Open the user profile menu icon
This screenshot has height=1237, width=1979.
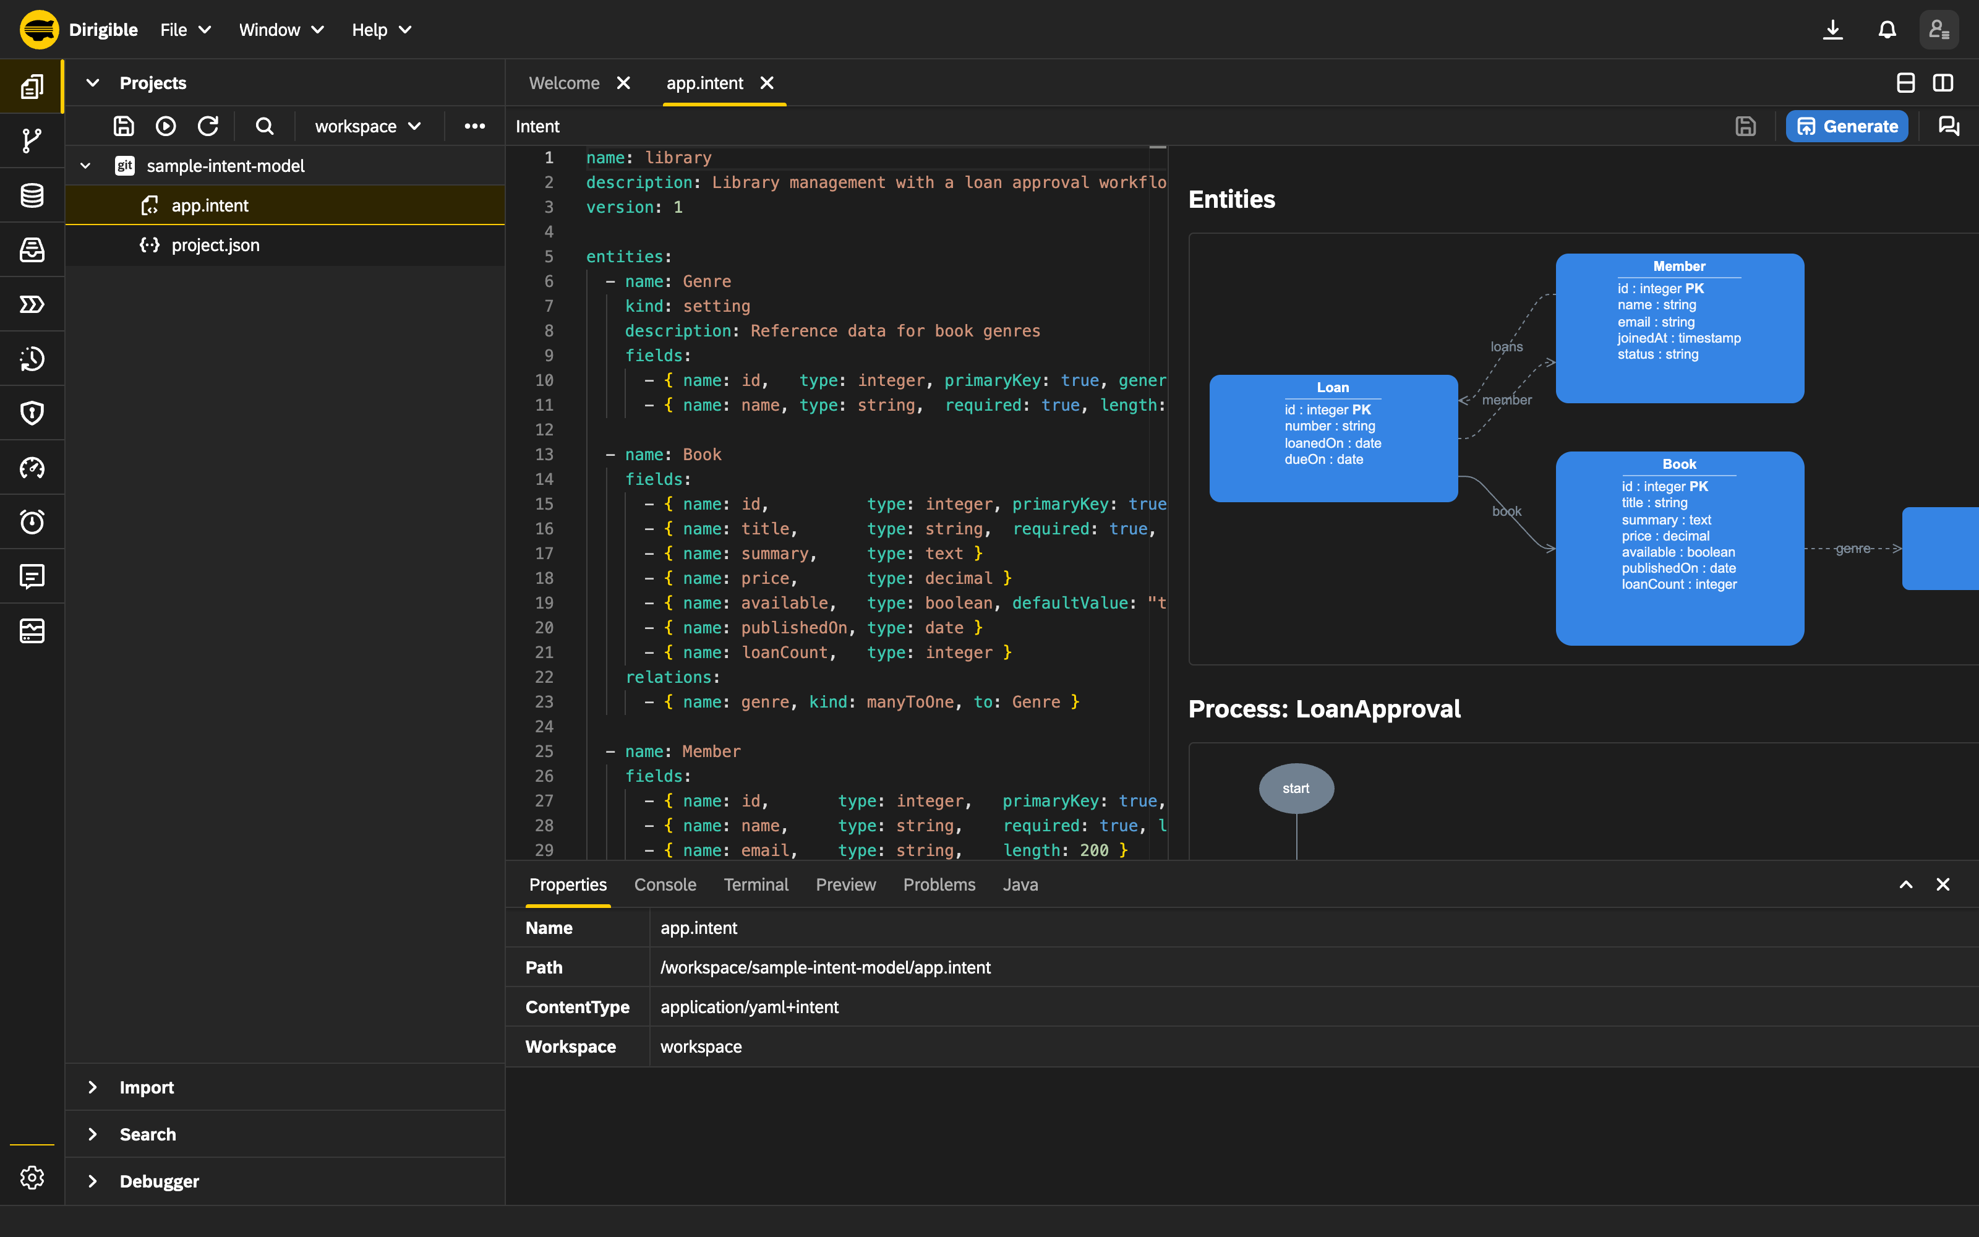pos(1939,30)
